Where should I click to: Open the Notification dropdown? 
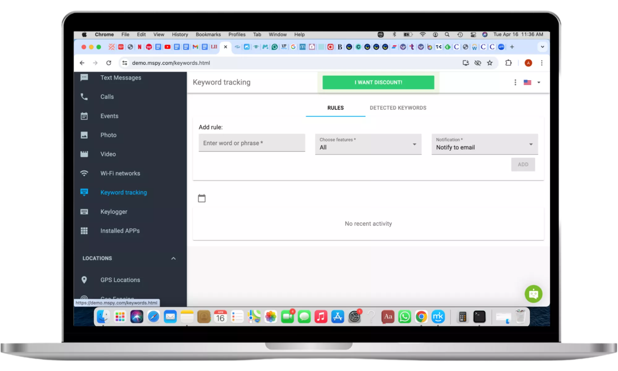[484, 144]
